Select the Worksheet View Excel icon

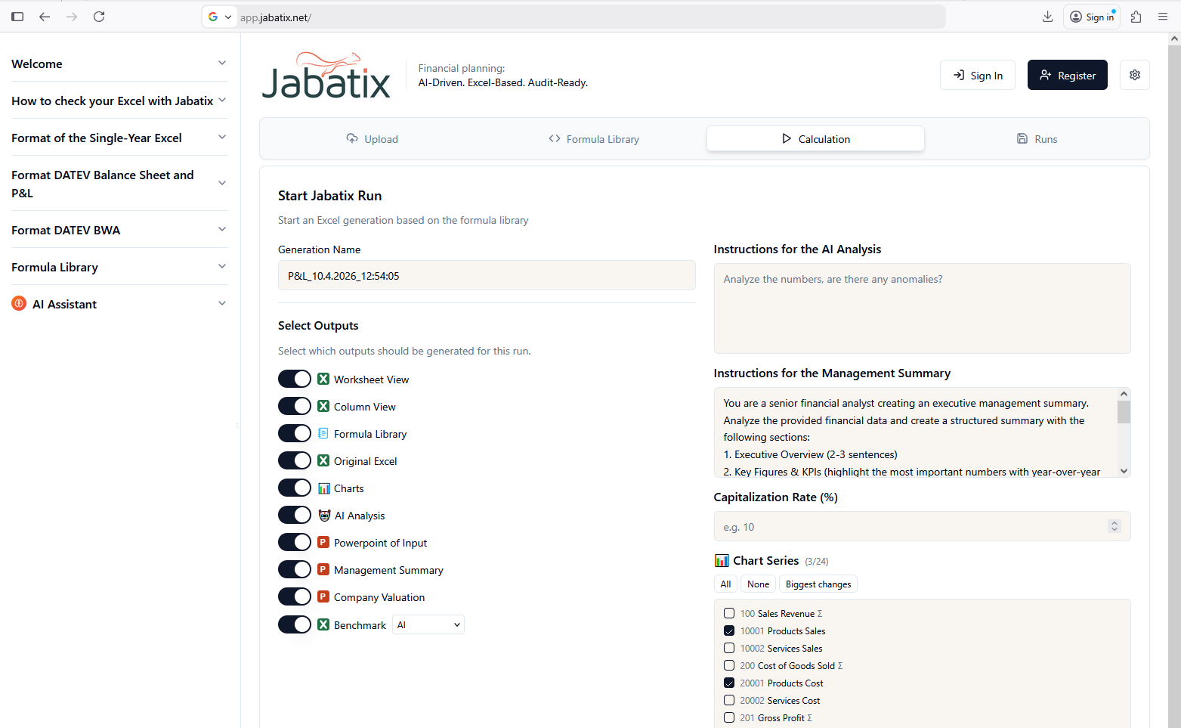[x=323, y=378]
